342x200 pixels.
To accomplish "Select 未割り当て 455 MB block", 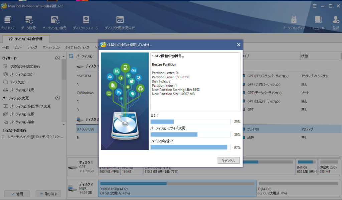I will click(329, 167).
